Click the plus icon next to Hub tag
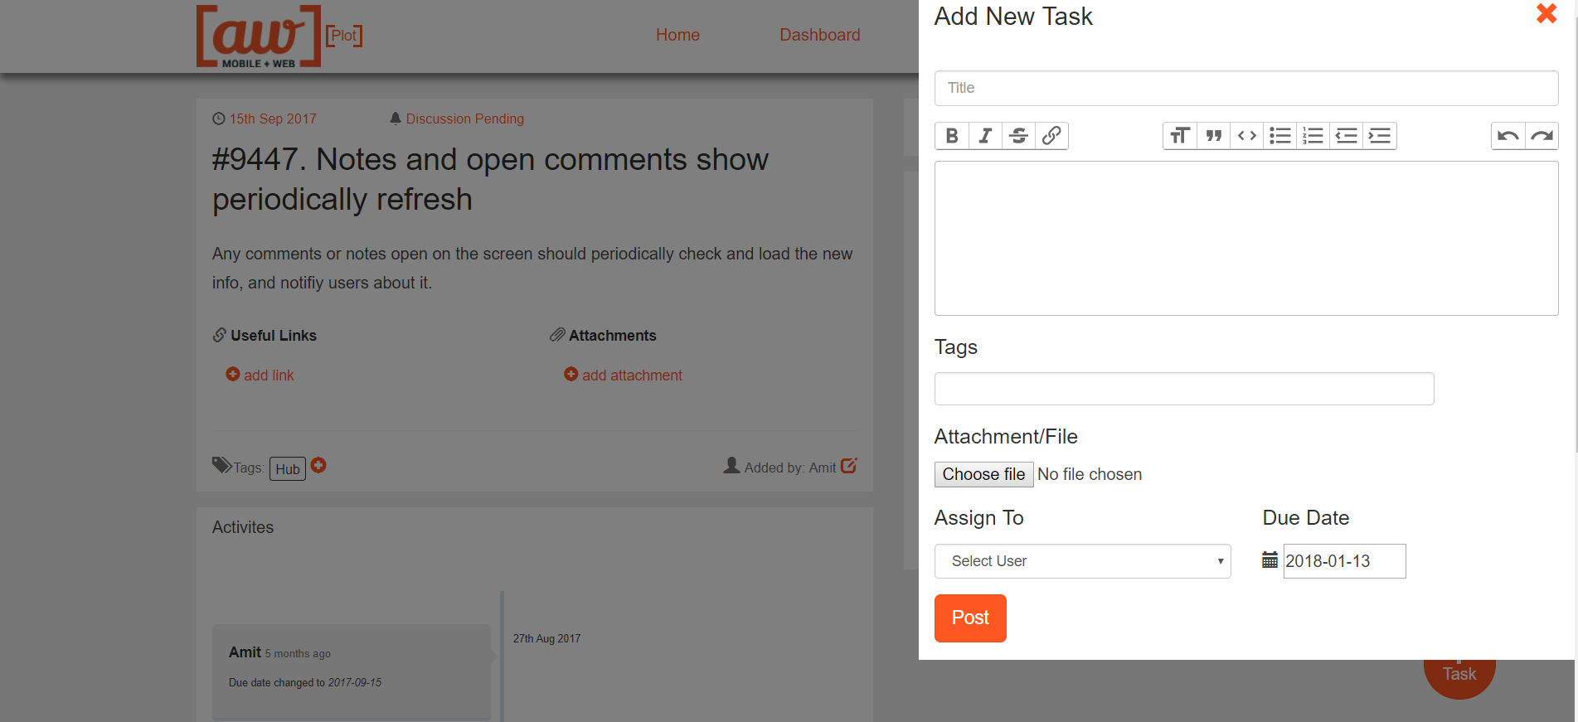This screenshot has width=1578, height=722. coord(318,466)
